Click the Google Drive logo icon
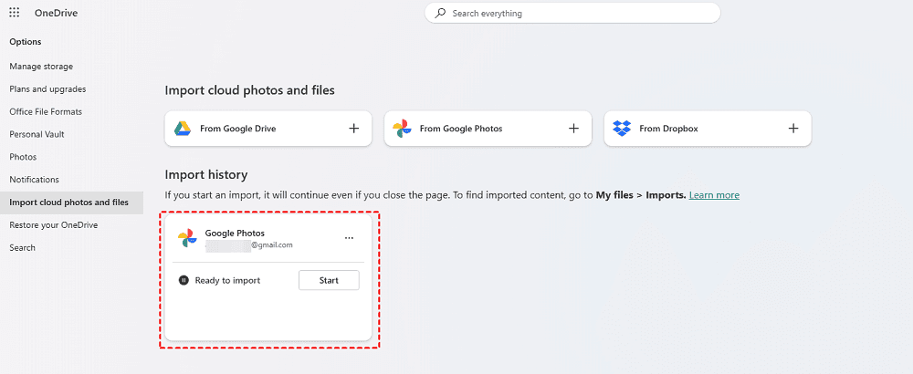Viewport: 913px width, 374px height. click(183, 129)
